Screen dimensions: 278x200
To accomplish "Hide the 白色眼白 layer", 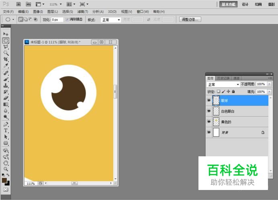I will tap(209, 111).
